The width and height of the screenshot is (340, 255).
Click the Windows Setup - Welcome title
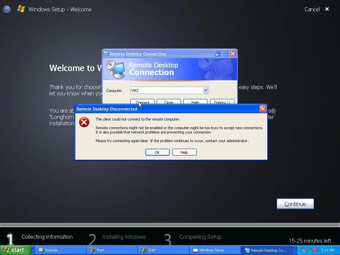60,9
